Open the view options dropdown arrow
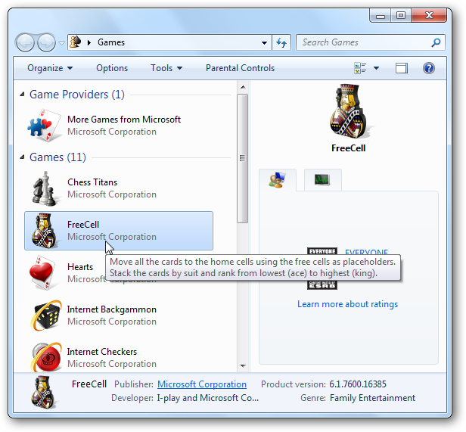 376,68
